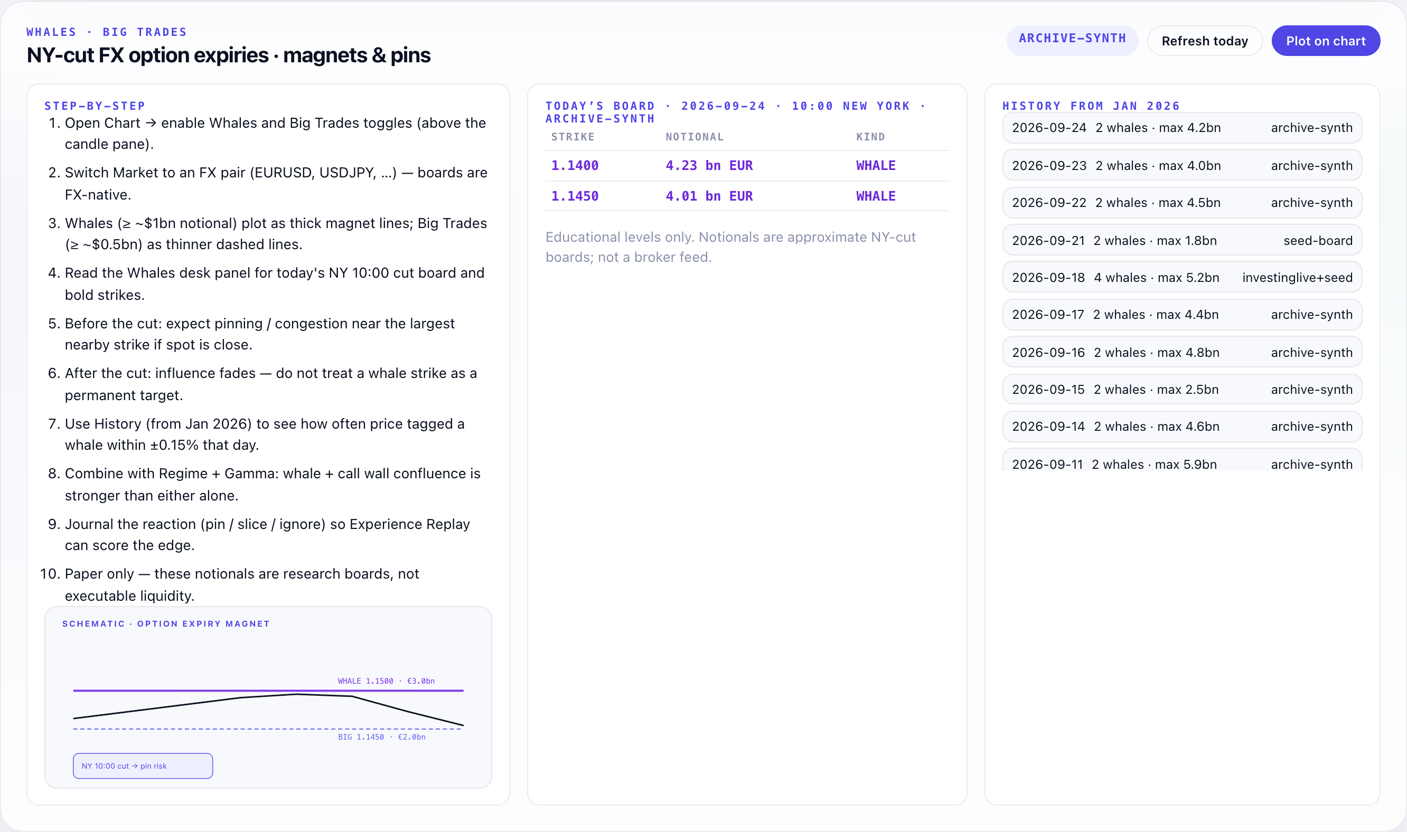The height and width of the screenshot is (832, 1407).
Task: Click the 1.1400 strike cell
Action: pos(575,165)
